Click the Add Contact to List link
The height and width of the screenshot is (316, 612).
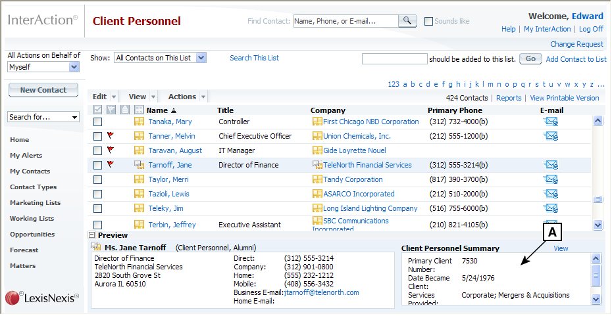click(x=576, y=59)
